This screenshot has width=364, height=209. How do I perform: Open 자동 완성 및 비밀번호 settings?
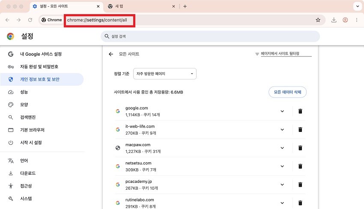click(x=42, y=67)
